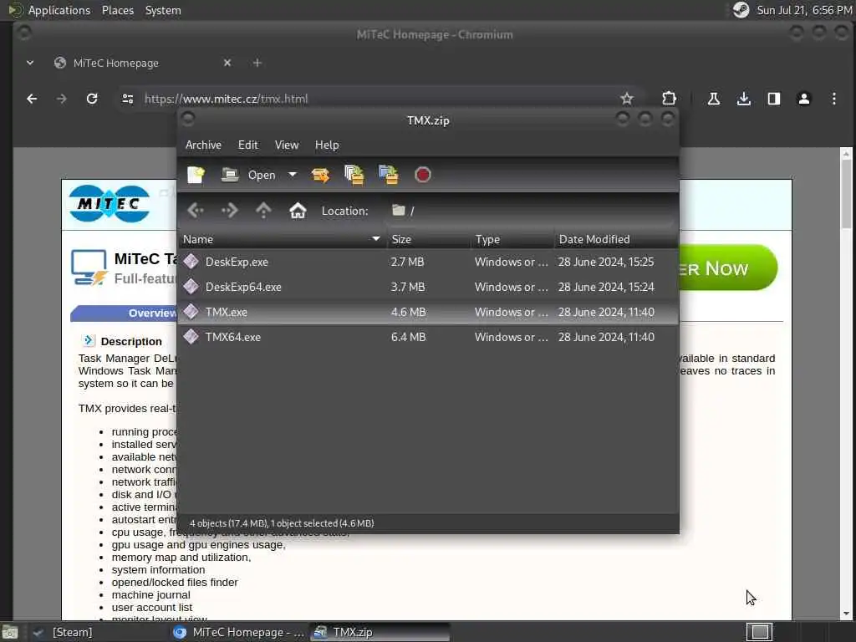Click the clock showing Sun Jul 21
The height and width of the screenshot is (642, 856).
click(x=803, y=10)
